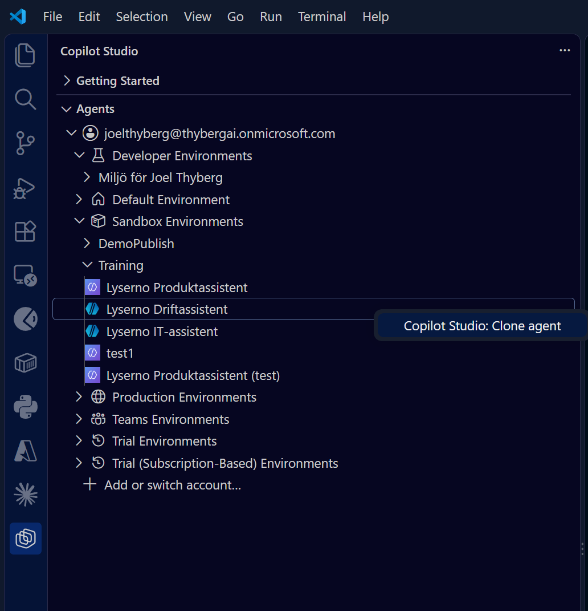This screenshot has height=611, width=588.
Task: Click the joelthyberg@thybergai.onmicrosoft.com label
Action: (219, 133)
